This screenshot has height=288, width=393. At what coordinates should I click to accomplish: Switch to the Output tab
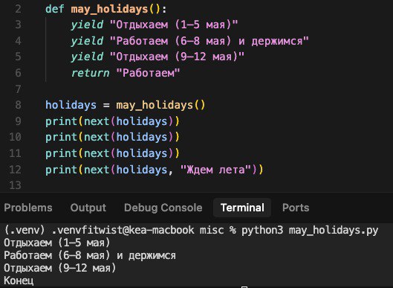(88, 208)
